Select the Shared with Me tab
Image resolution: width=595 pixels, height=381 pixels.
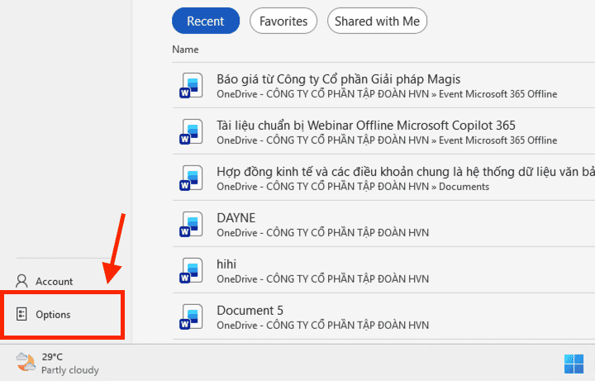coord(377,21)
